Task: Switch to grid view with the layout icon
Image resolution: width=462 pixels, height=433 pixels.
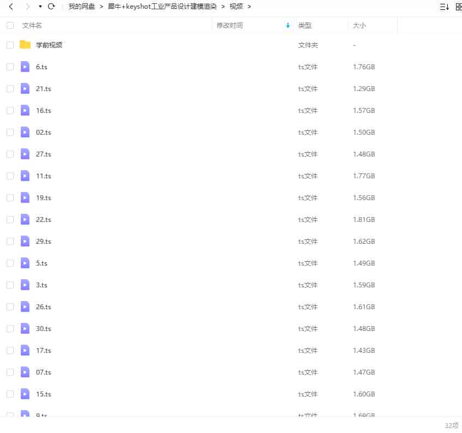Action: point(458,6)
